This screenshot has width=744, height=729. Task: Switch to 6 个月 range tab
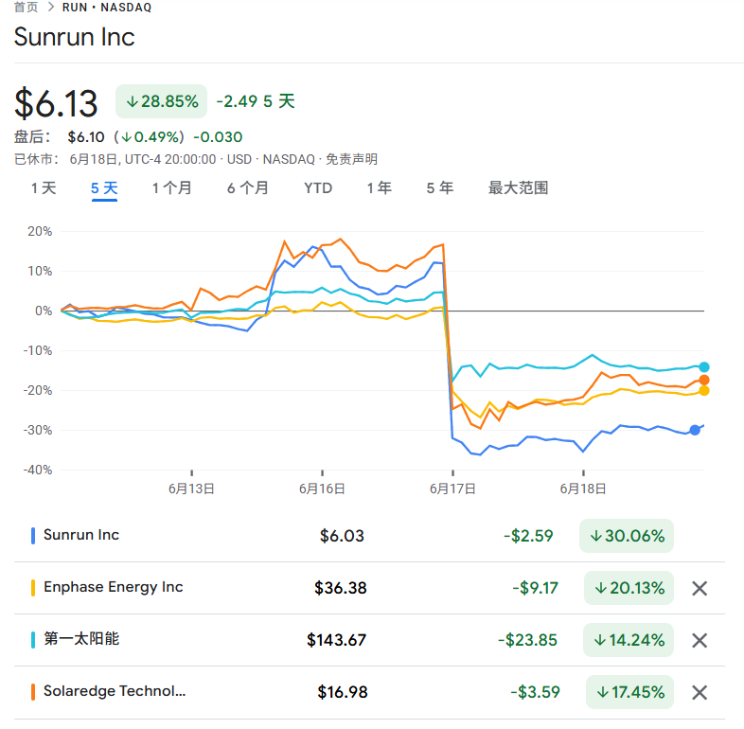247,188
